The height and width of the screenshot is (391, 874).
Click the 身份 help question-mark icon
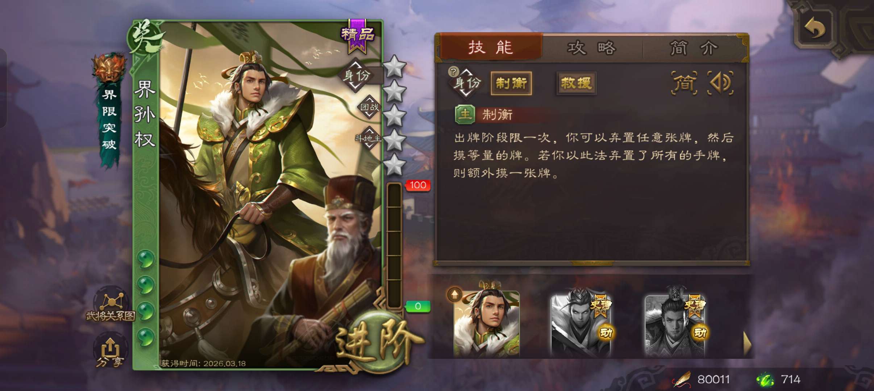(x=453, y=72)
